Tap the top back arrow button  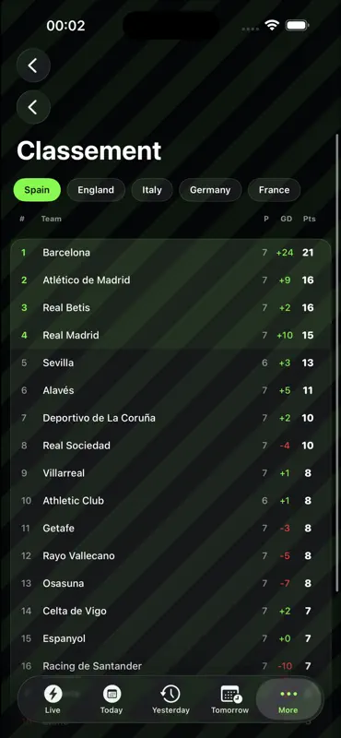tap(33, 65)
